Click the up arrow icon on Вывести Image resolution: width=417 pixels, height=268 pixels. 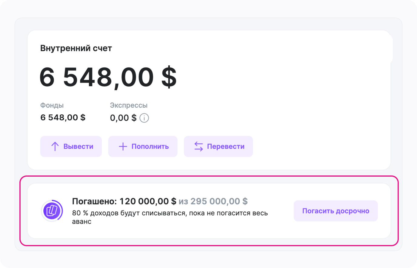tap(55, 147)
